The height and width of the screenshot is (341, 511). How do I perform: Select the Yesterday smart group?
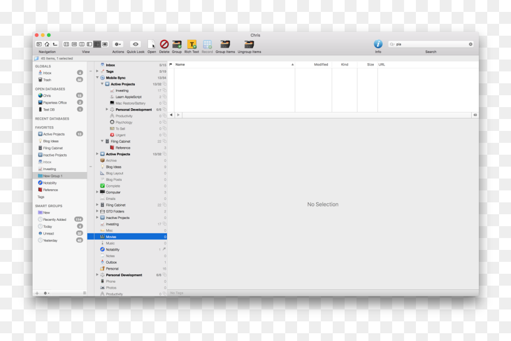tap(59, 240)
